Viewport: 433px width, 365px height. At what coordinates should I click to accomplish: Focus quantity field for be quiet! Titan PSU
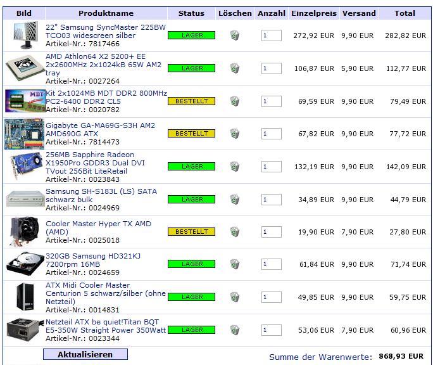click(x=272, y=330)
